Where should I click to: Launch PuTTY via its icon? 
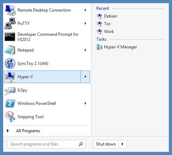coord(10,23)
